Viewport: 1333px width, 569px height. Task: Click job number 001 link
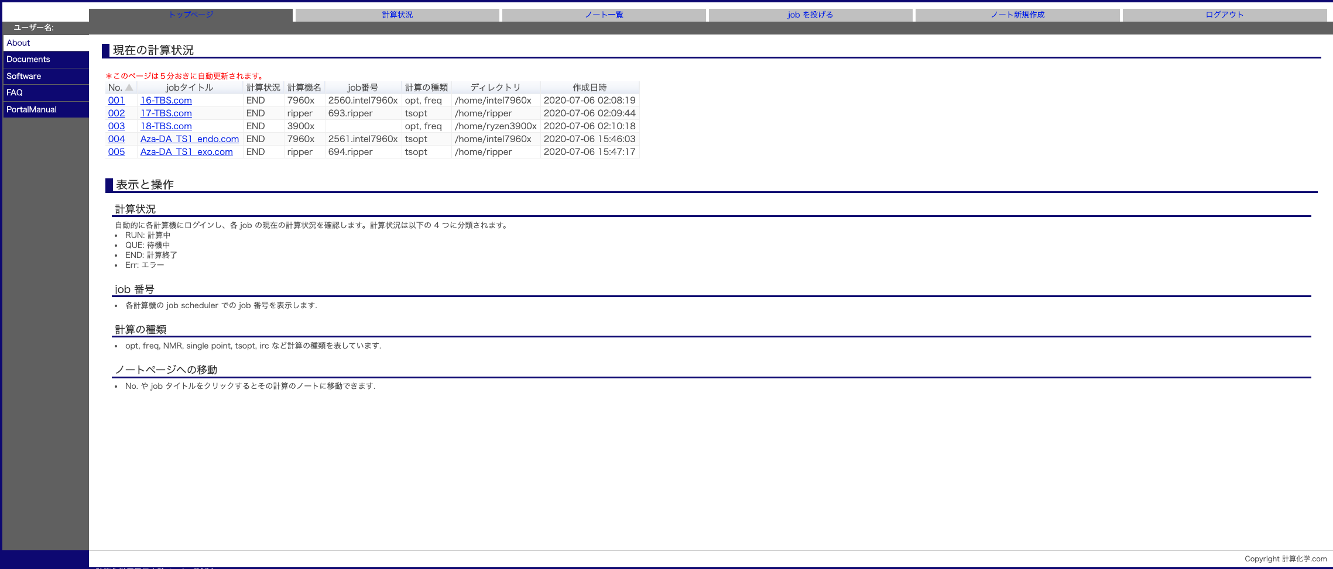(116, 101)
